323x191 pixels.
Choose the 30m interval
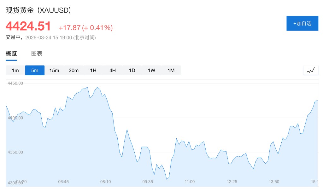coord(73,70)
